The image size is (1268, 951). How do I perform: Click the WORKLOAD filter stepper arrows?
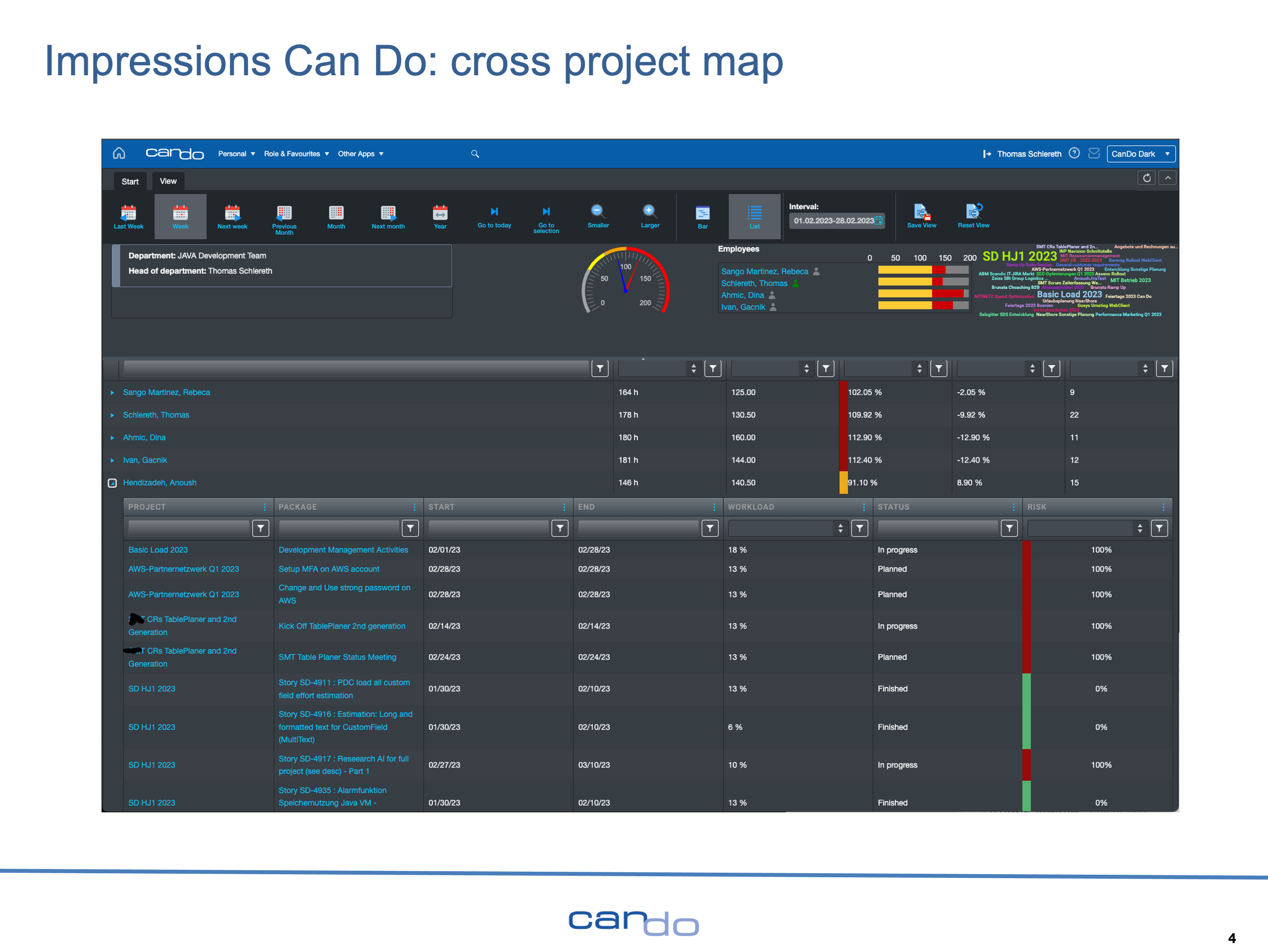click(841, 528)
